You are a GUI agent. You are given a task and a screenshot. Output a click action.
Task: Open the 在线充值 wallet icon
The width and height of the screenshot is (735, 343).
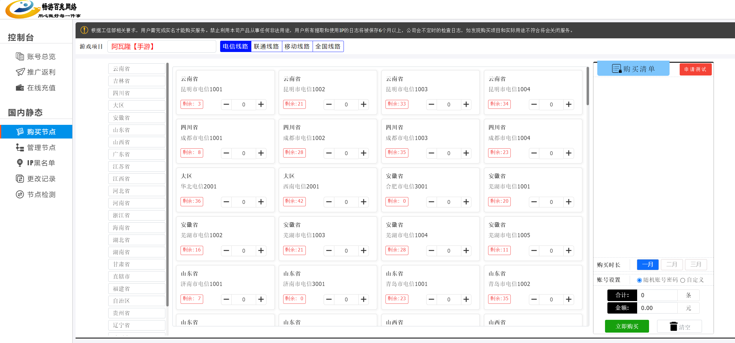(x=20, y=88)
